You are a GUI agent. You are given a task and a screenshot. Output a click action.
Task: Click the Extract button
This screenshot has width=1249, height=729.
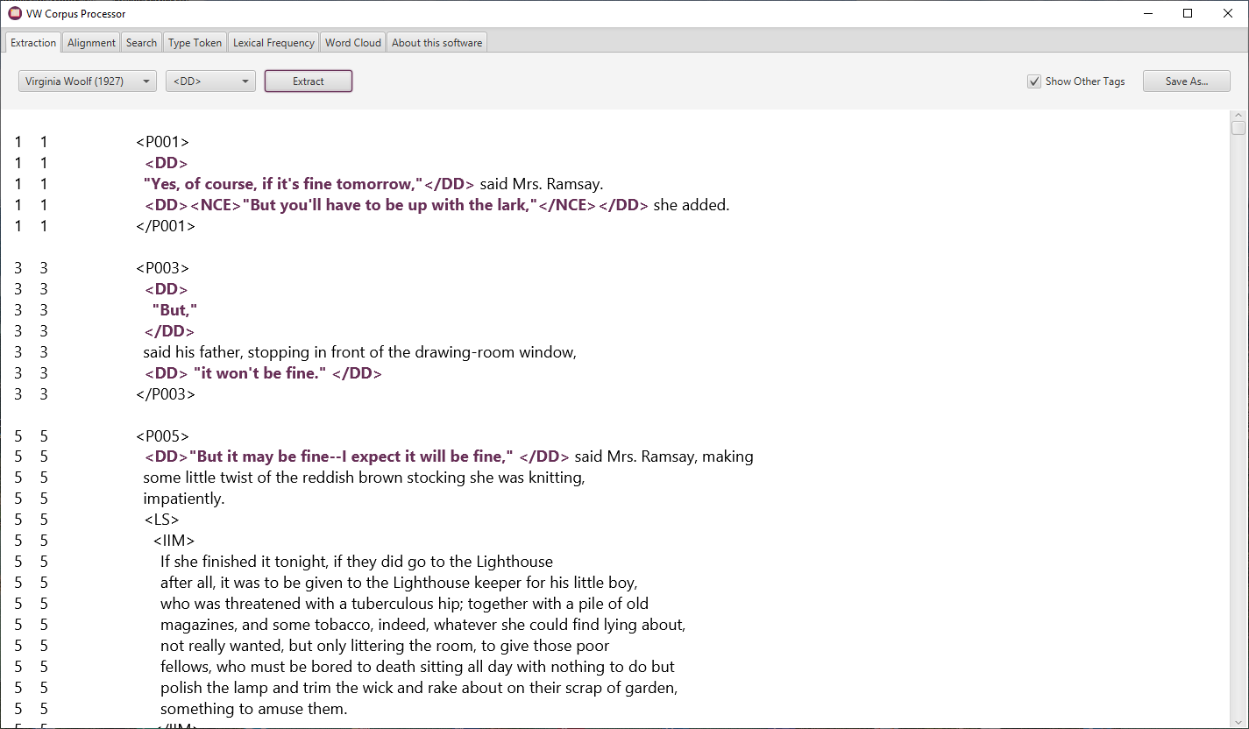[x=309, y=81]
